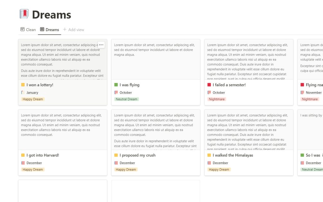
Task: Click the calendar icon on Harvard card
Action: click(x=23, y=163)
